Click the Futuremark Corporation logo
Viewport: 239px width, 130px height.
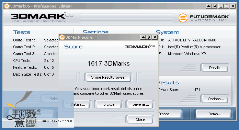pos(204,18)
